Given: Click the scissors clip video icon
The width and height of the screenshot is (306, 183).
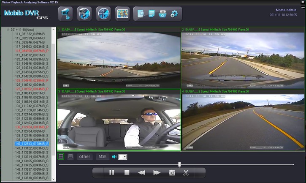Looking at the screenshot, I should [186, 172].
